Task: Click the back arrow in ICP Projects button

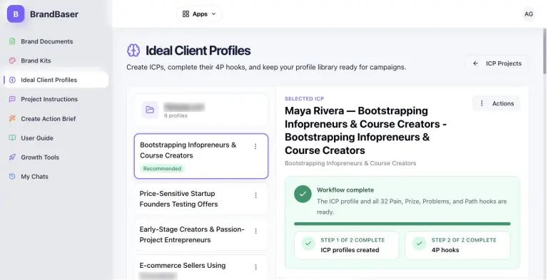Action: pyautogui.click(x=475, y=63)
